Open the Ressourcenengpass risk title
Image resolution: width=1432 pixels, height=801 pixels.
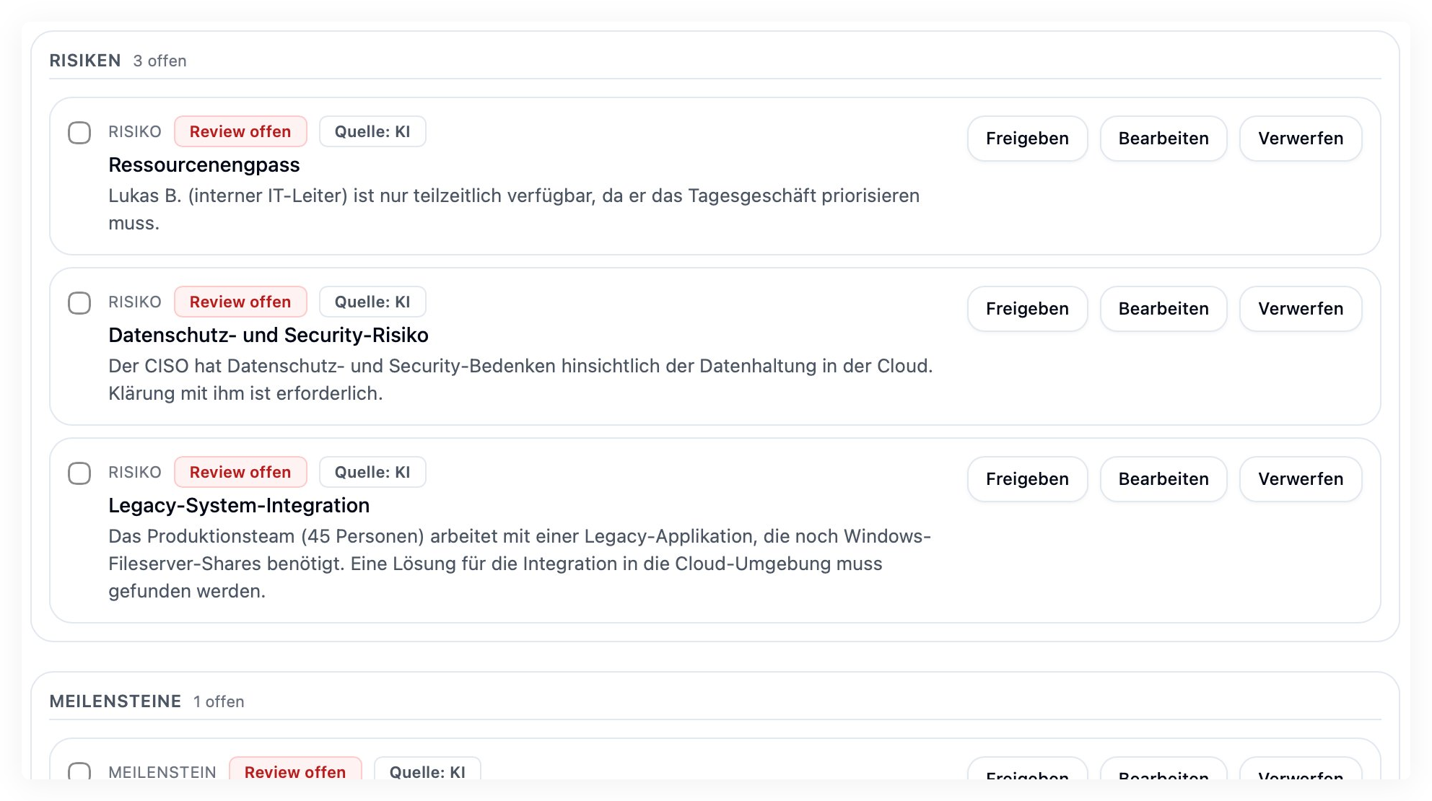(x=204, y=165)
